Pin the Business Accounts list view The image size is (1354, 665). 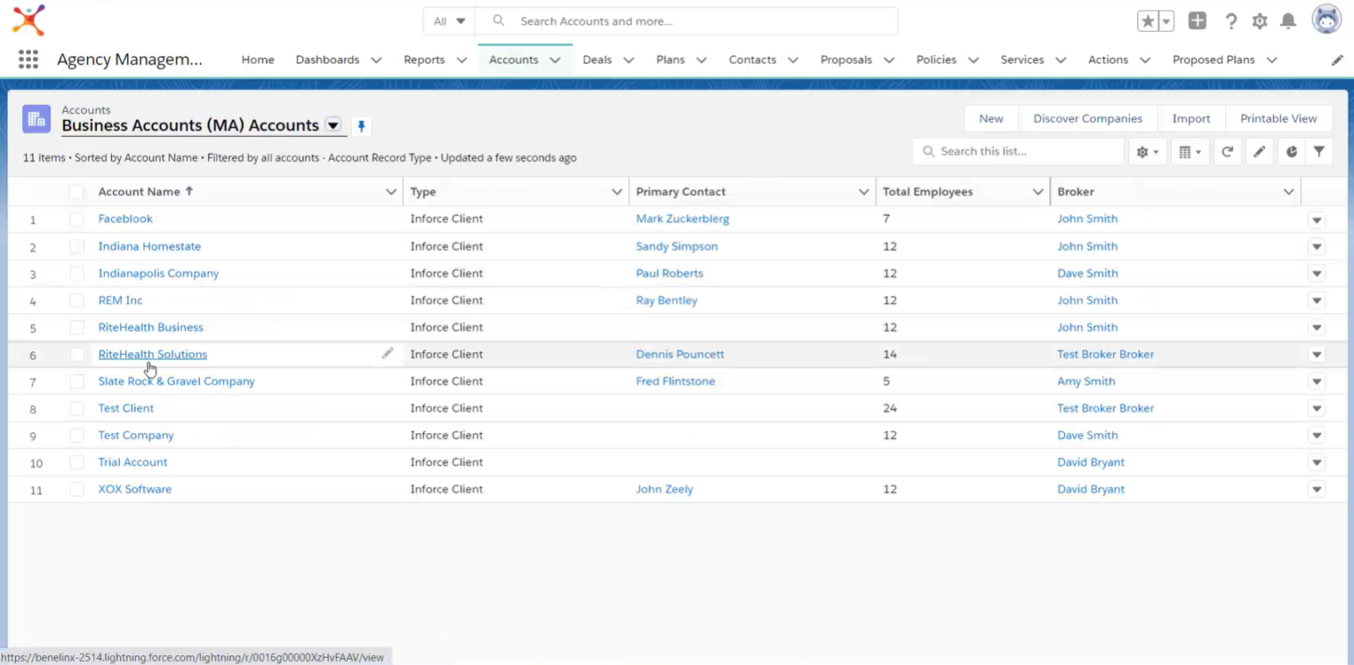(361, 126)
